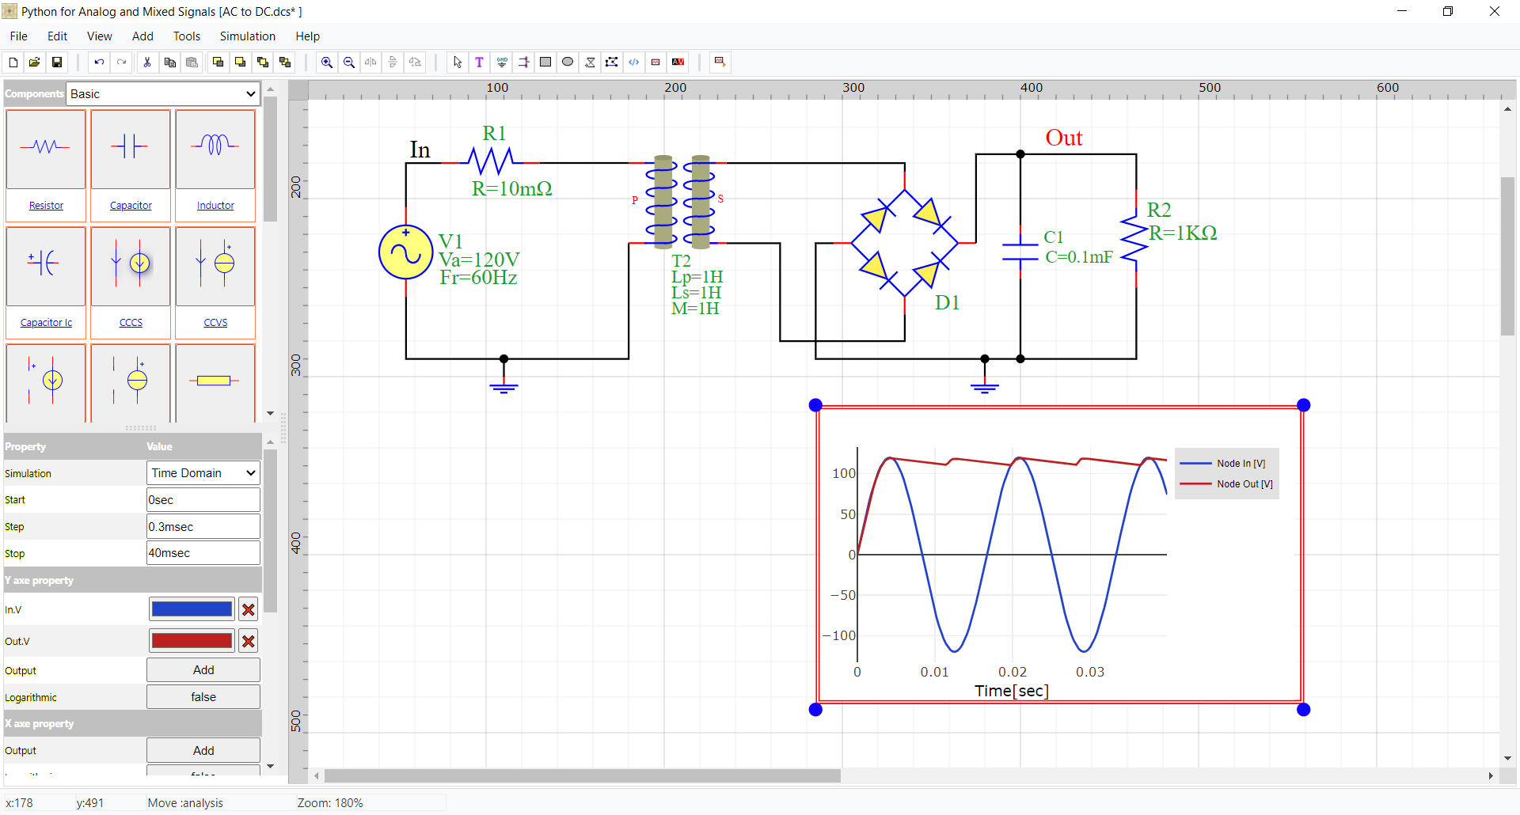Add a ground (GND) symbol

click(501, 63)
